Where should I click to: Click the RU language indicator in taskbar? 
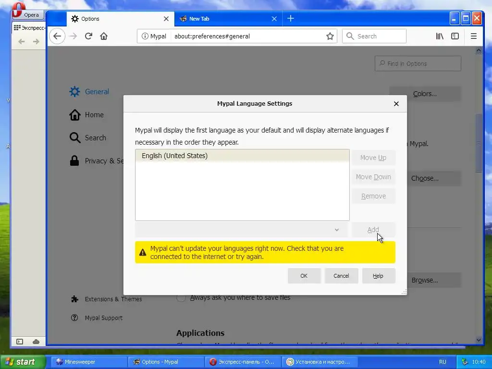pos(443,362)
